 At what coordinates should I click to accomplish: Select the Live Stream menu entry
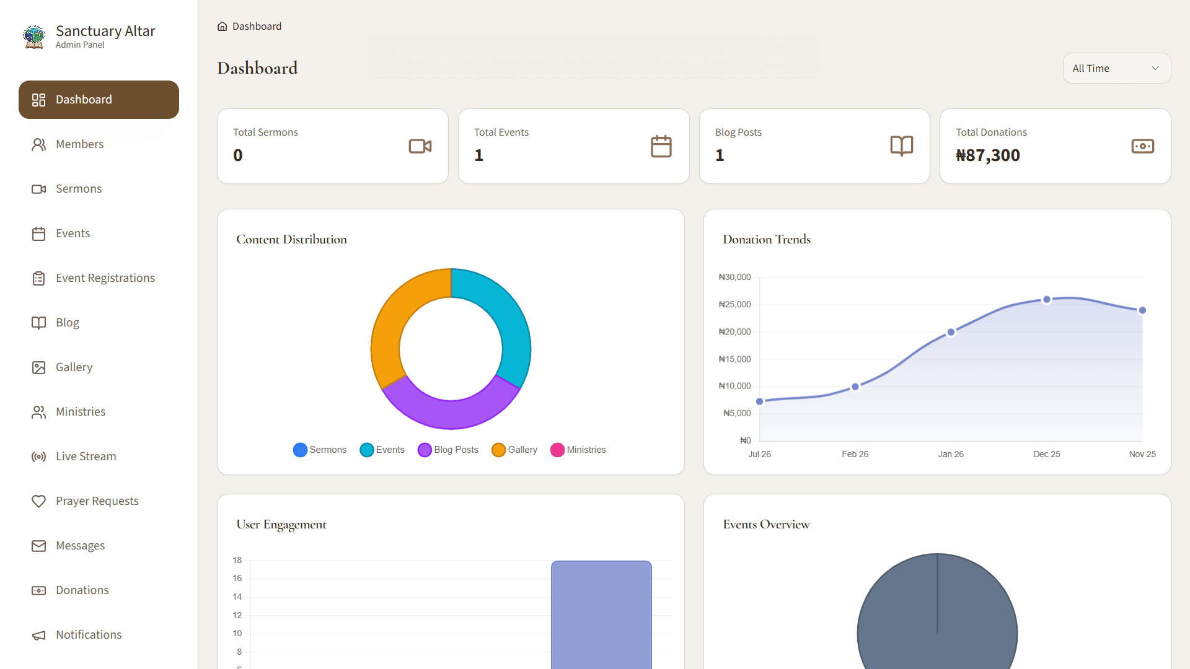click(99, 457)
